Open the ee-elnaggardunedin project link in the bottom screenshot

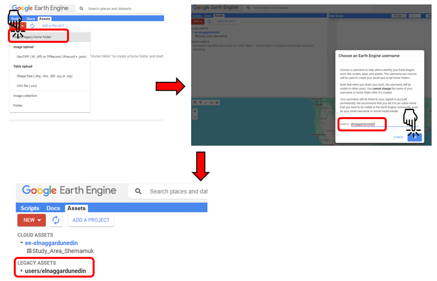click(51, 243)
